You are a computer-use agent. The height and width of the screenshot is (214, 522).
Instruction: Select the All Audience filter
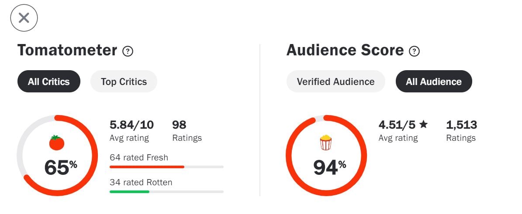[x=434, y=82]
